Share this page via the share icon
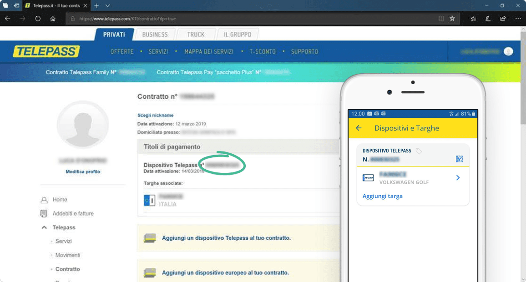 click(x=503, y=19)
